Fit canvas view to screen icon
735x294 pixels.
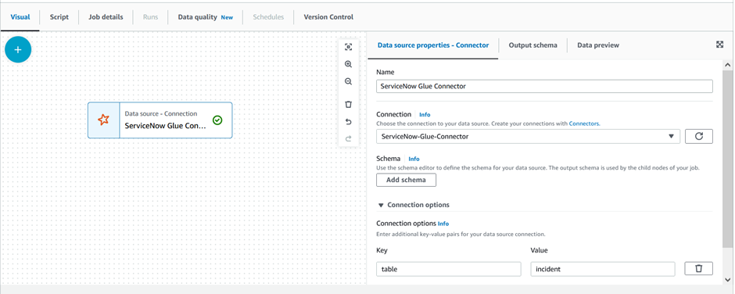(x=348, y=47)
